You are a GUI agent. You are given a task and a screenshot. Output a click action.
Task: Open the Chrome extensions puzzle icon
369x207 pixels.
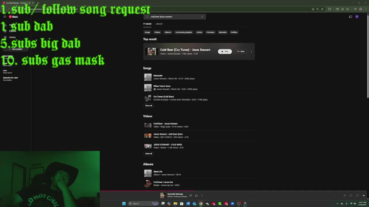[330, 9]
